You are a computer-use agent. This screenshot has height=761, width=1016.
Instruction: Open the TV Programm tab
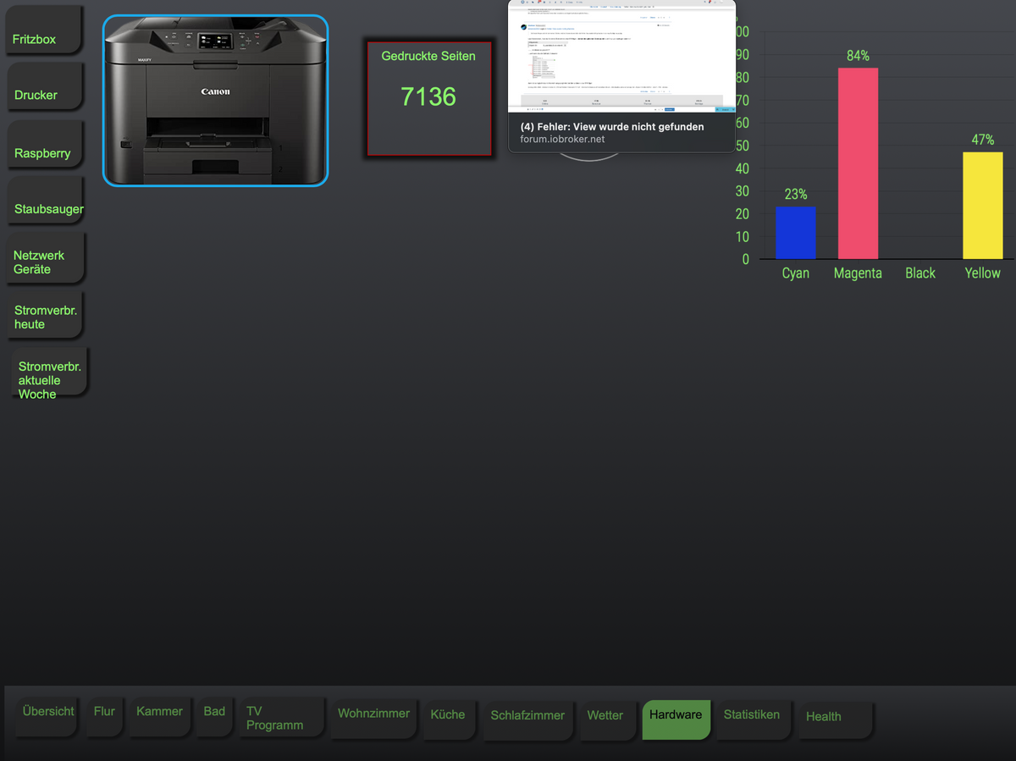tap(280, 718)
